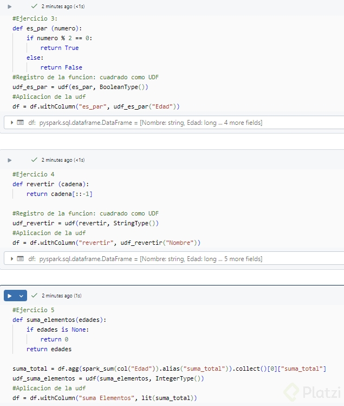Click the 'return False' line
The width and height of the screenshot is (344, 406).
point(61,68)
